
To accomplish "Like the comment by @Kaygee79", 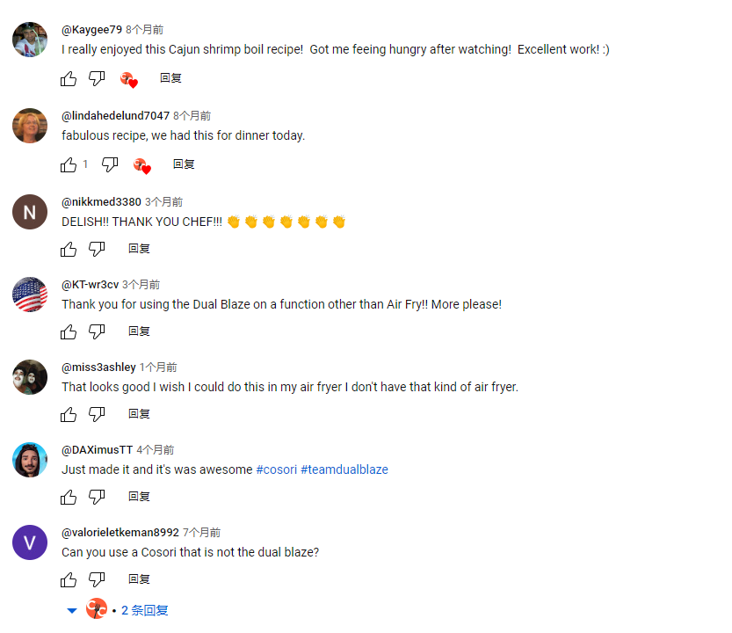I will tap(69, 79).
